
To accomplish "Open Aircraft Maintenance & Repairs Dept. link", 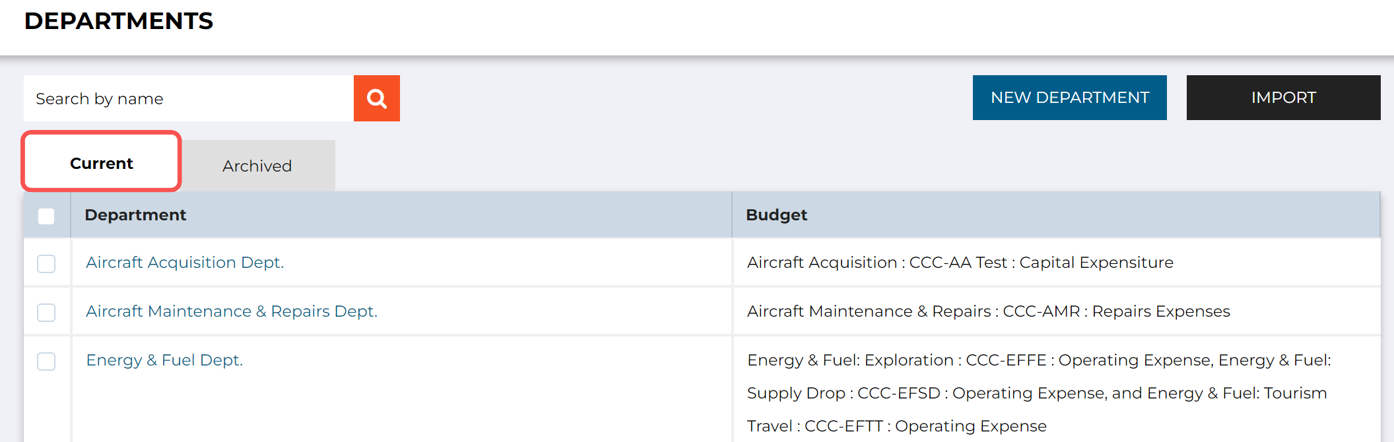I will coord(232,311).
